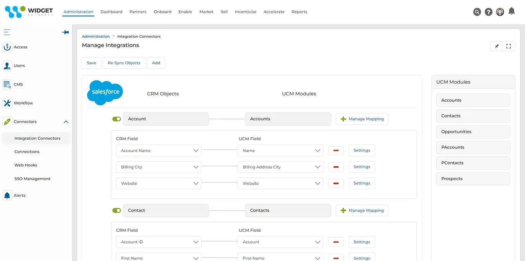
Task: Open the Partners top menu
Action: 138,12
